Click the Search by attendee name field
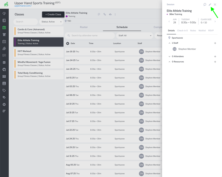Viewport: 222px width, 177px height. (90, 36)
